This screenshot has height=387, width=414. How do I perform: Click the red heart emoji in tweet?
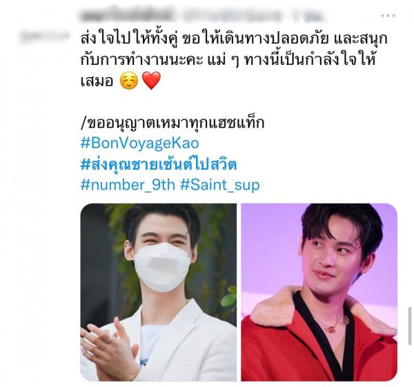151,81
